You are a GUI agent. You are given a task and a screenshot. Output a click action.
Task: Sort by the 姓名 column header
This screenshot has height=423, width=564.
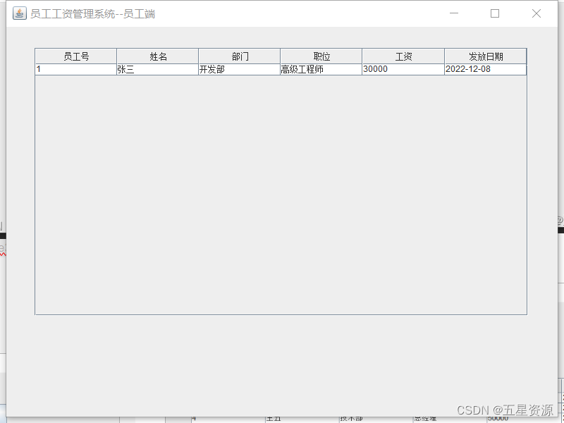coord(158,56)
